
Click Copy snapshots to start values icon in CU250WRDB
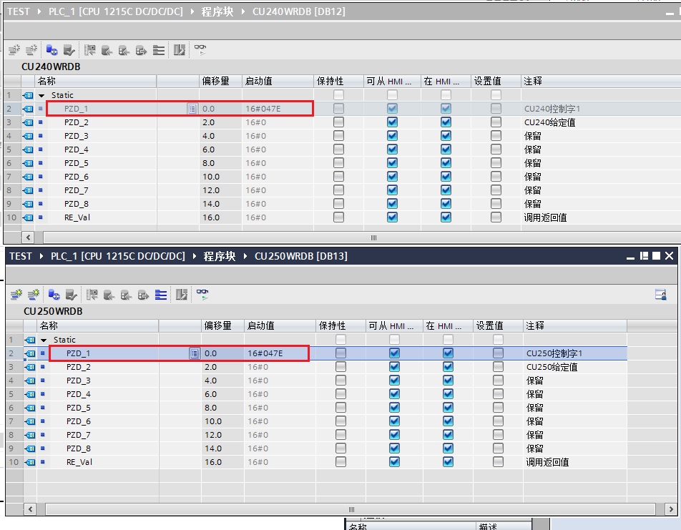click(x=92, y=295)
